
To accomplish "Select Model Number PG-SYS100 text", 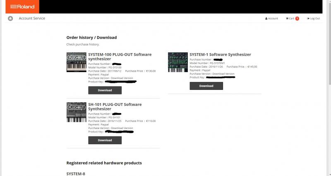I will (x=105, y=68).
